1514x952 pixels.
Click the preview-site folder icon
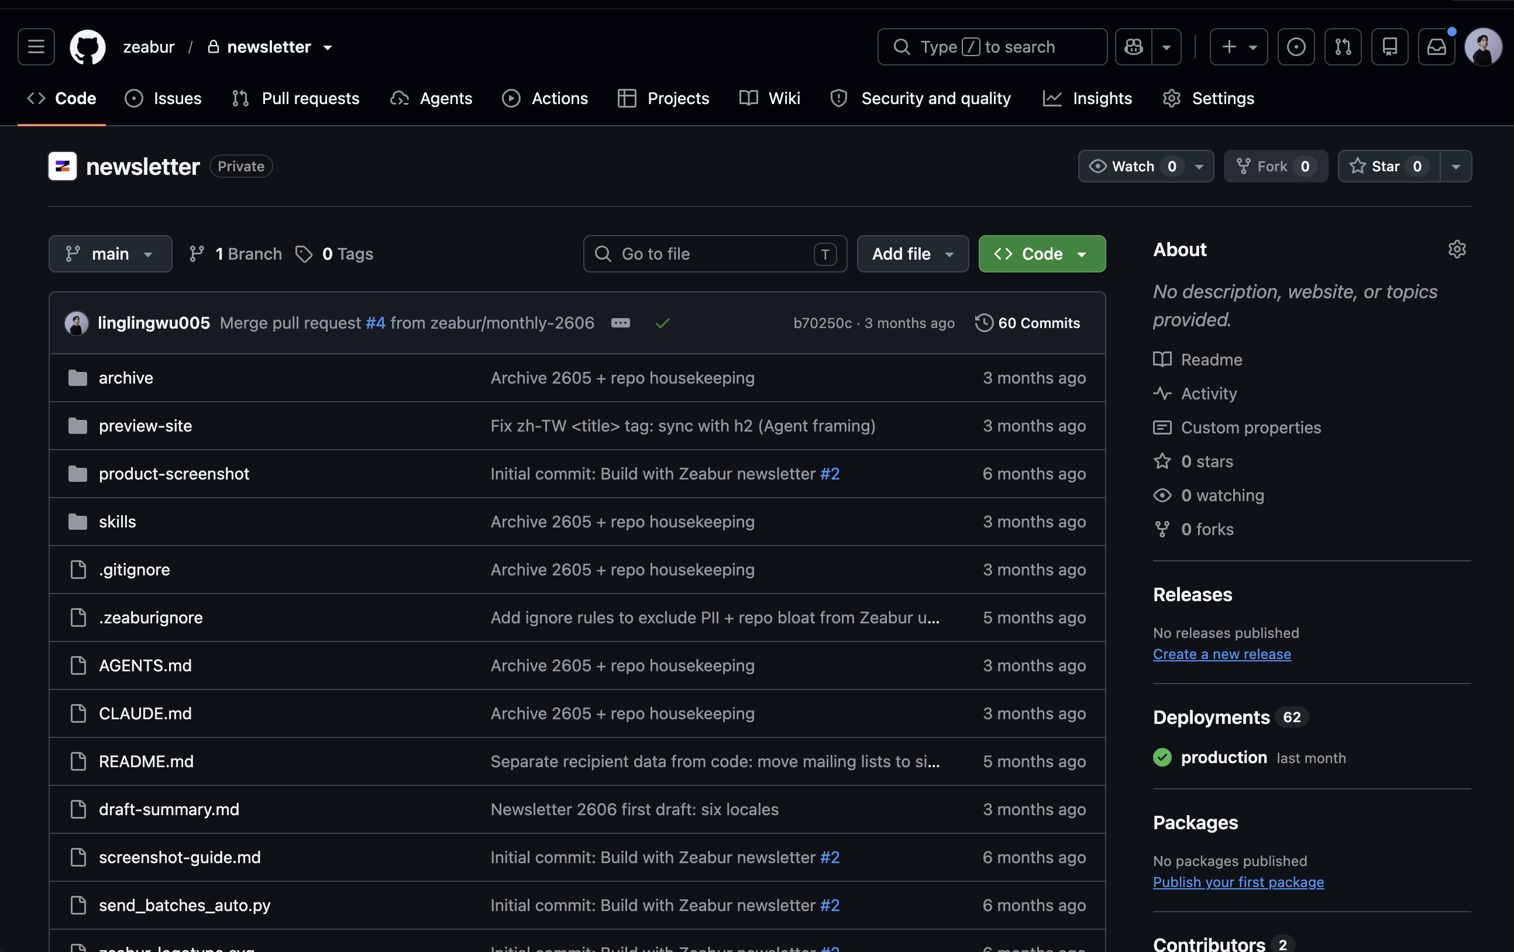pos(77,425)
